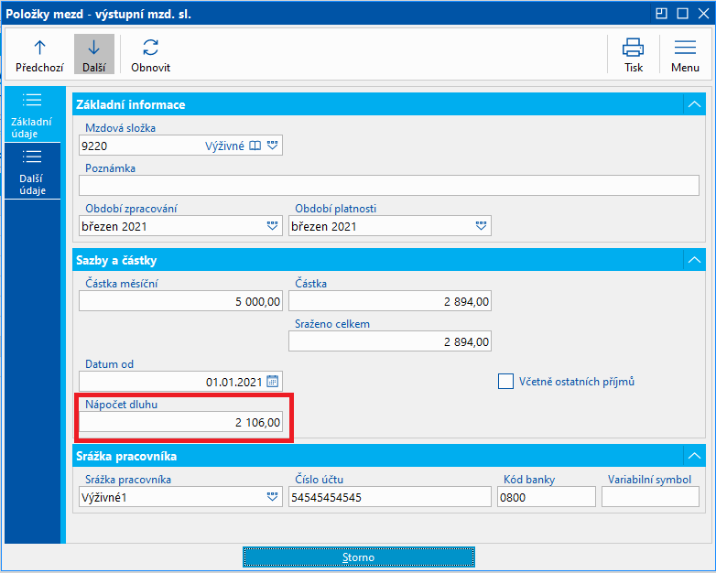Open Mzdová složka dropdown list

272,146
